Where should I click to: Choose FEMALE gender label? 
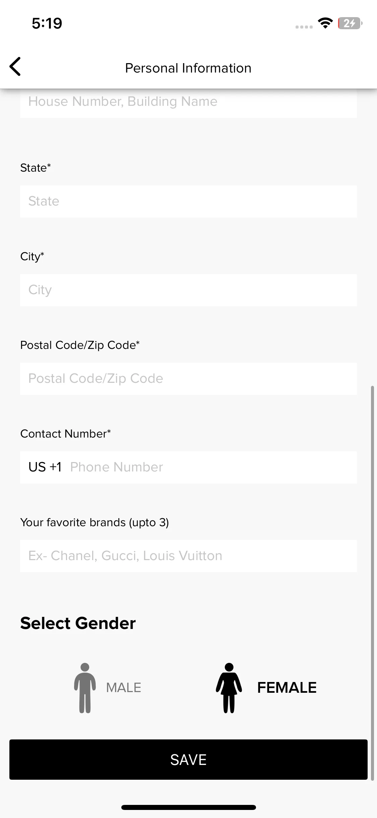point(287,688)
